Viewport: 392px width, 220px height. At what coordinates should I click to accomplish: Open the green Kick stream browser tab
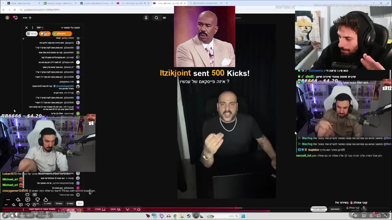tap(60, 3)
